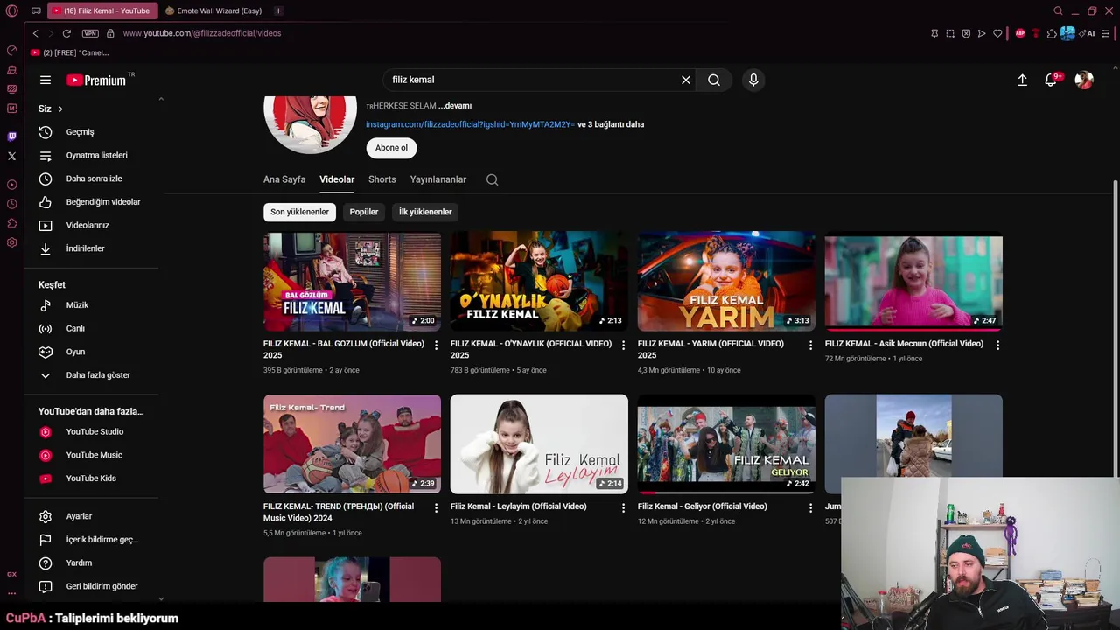Open GX Control speedometer in the sidebar
1120x630 pixels.
tap(11, 50)
